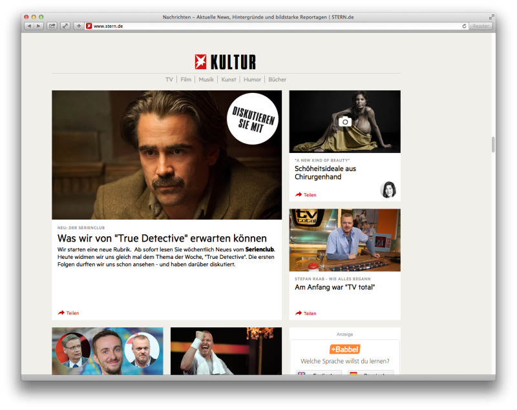Open the Schönheitsideale aus Chirurgenhand headline
The width and height of the screenshot is (517, 410).
(x=326, y=172)
